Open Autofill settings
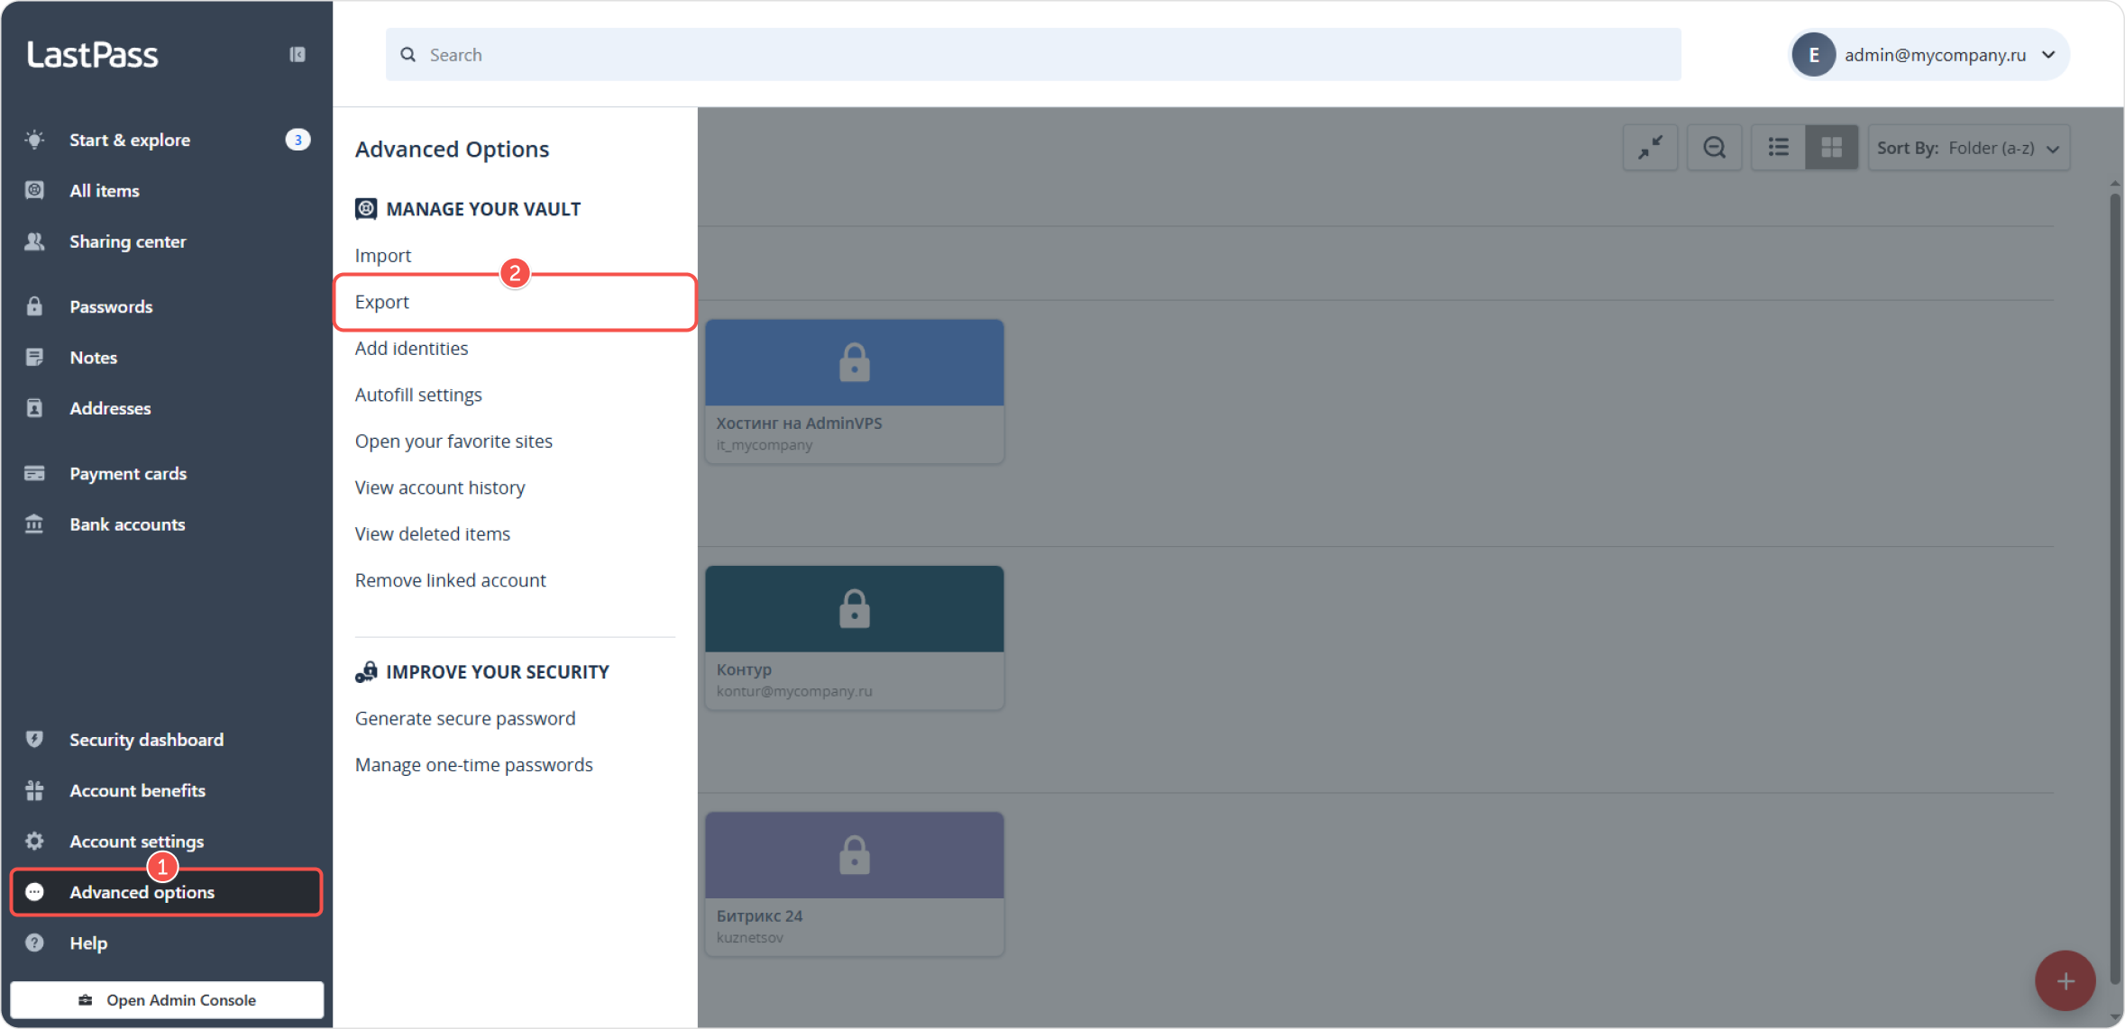This screenshot has height=1029, width=2125. click(x=418, y=395)
